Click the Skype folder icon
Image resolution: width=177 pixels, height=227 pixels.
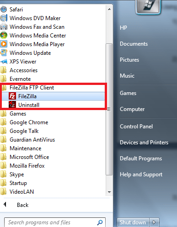point(4,174)
